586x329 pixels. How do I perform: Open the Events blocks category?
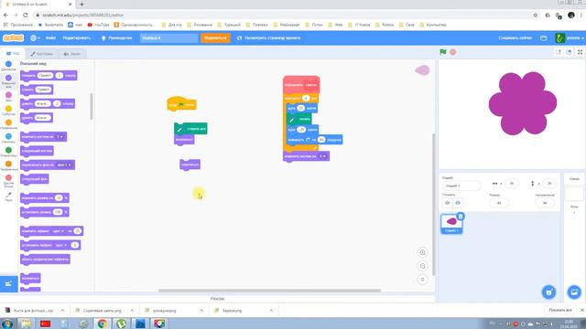[x=8, y=111]
